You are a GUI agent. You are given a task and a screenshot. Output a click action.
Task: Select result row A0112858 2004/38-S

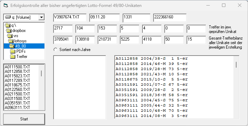click(174, 59)
